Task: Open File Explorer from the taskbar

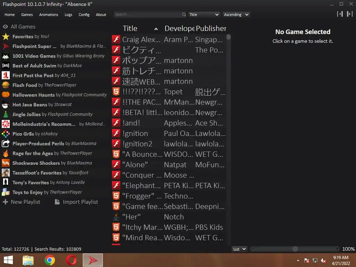Action: tap(28, 260)
